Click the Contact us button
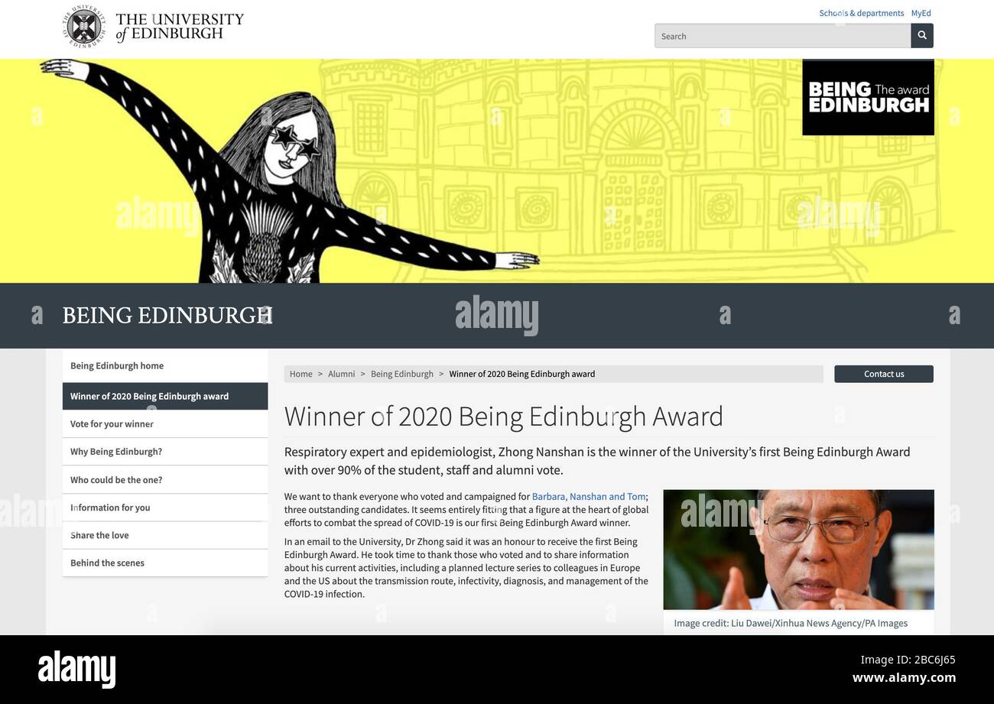The image size is (994, 704). point(884,374)
